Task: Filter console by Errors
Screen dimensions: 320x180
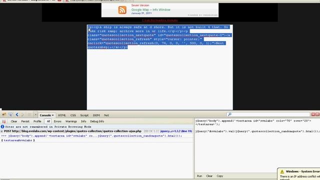Action: point(57,121)
